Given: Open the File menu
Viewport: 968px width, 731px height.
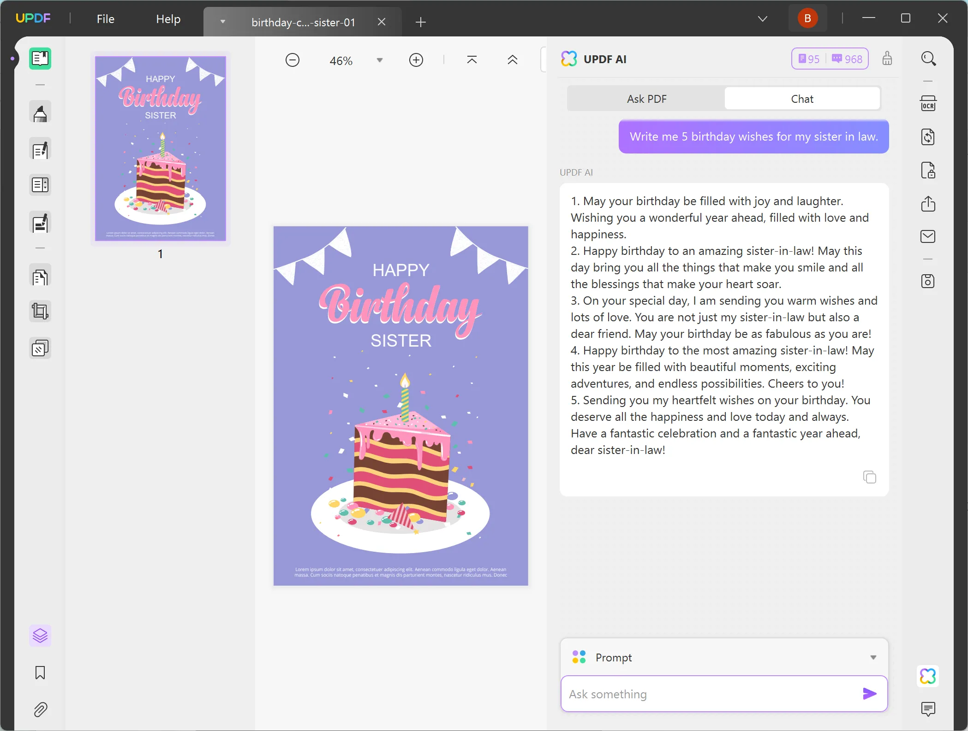Looking at the screenshot, I should 105,19.
